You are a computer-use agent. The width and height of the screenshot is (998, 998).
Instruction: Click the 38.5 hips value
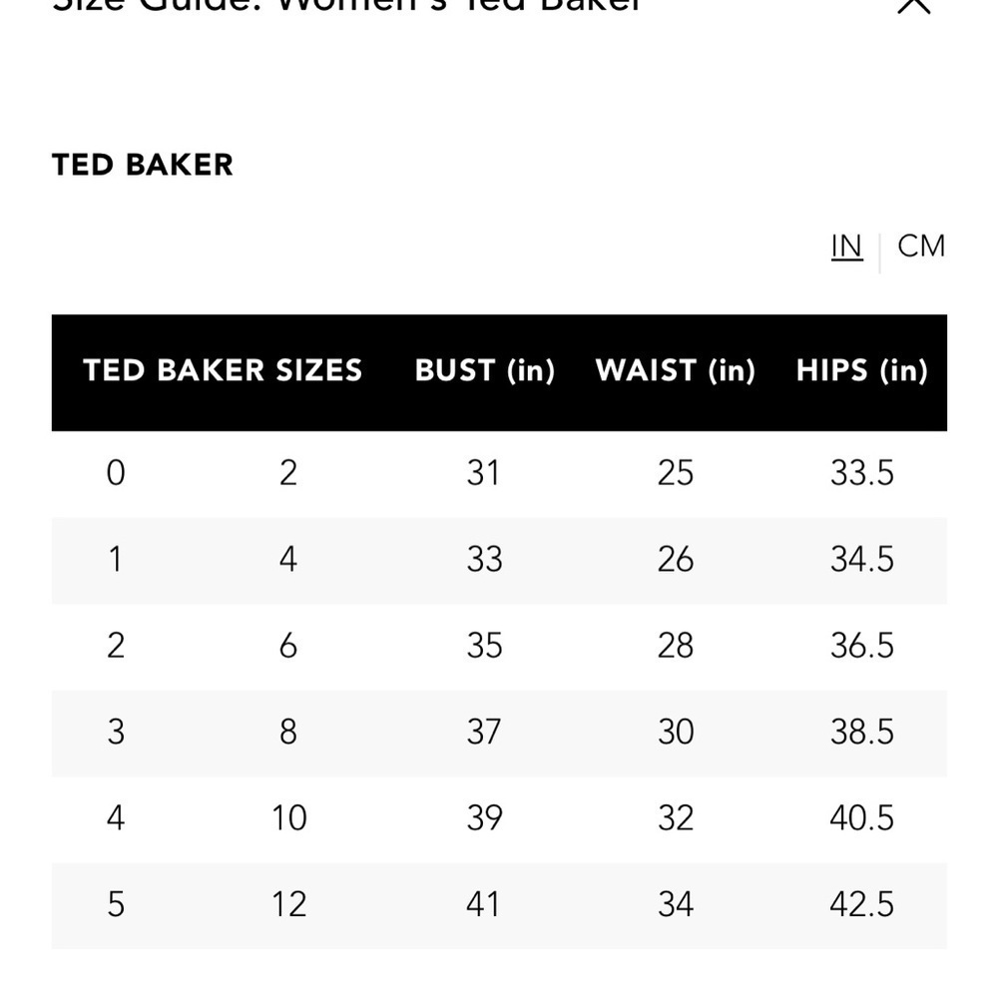tap(861, 733)
